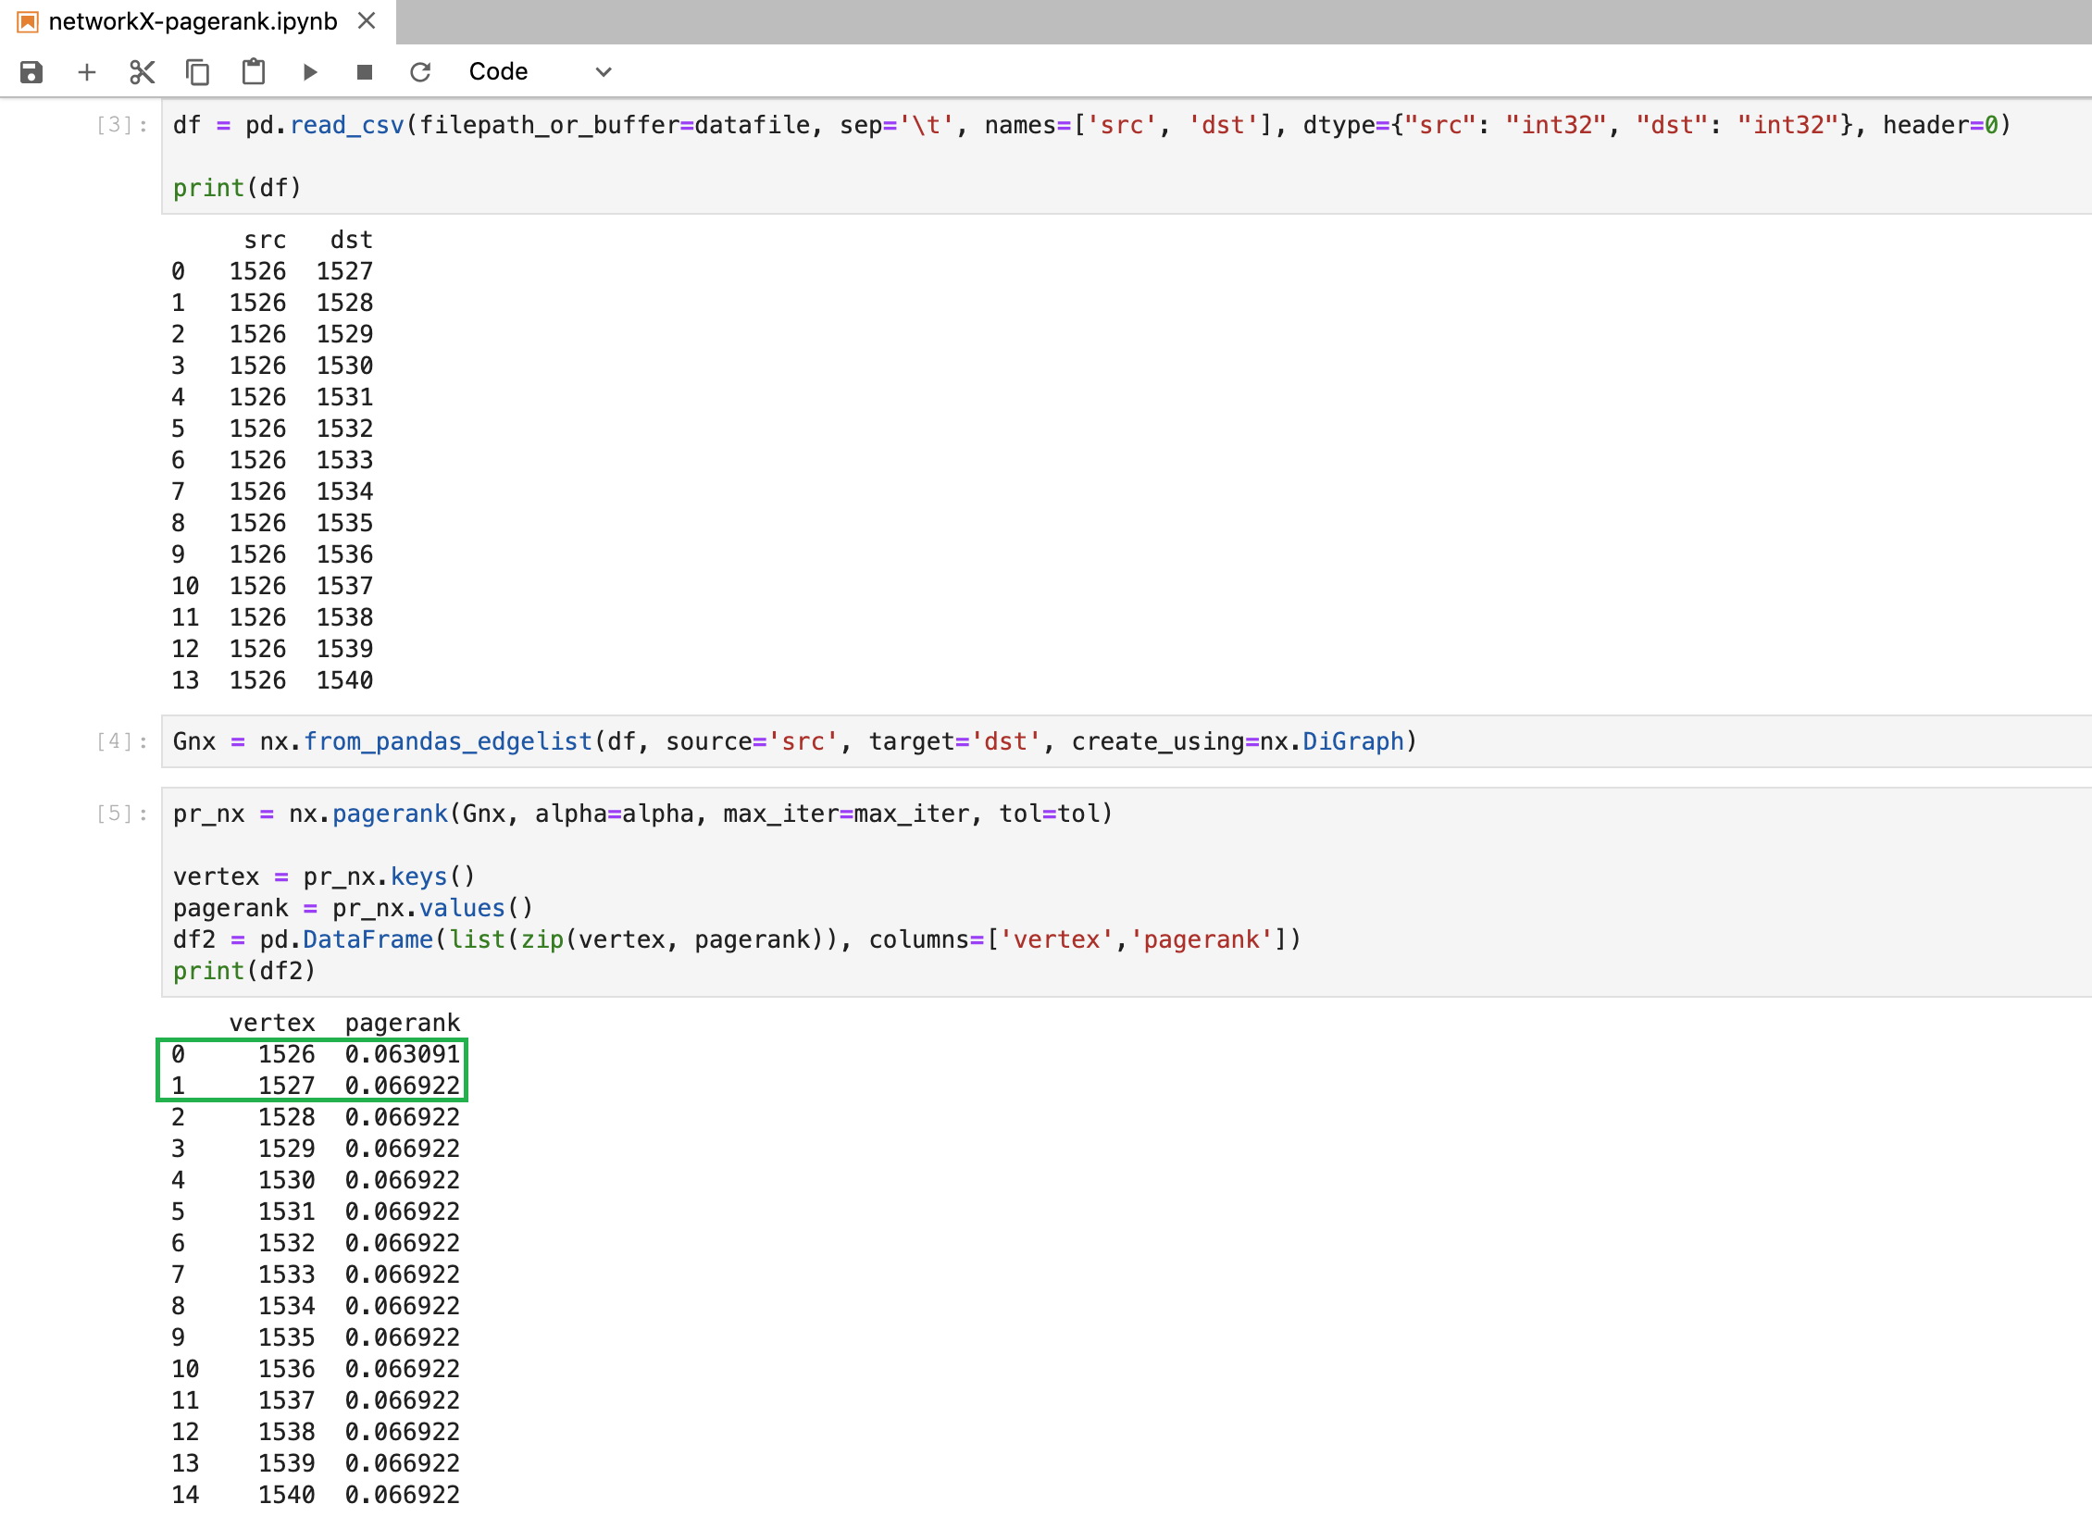This screenshot has height=1529, width=2092.
Task: Insert a new cell below
Action: point(86,71)
